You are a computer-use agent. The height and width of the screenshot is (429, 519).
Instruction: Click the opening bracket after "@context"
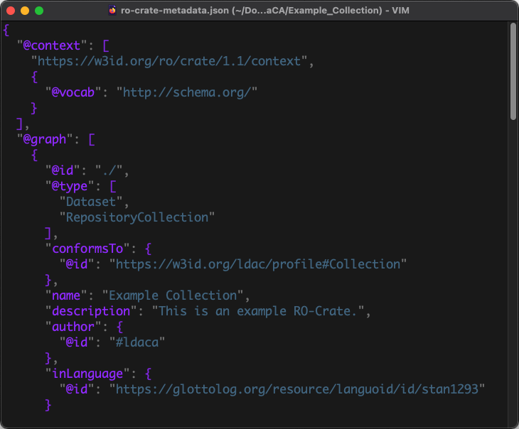tap(106, 45)
